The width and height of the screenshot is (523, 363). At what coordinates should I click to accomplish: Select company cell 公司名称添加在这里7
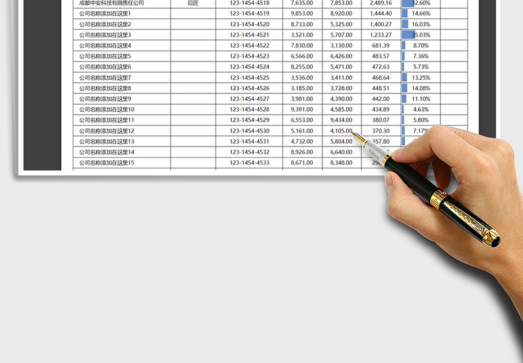(x=122, y=78)
